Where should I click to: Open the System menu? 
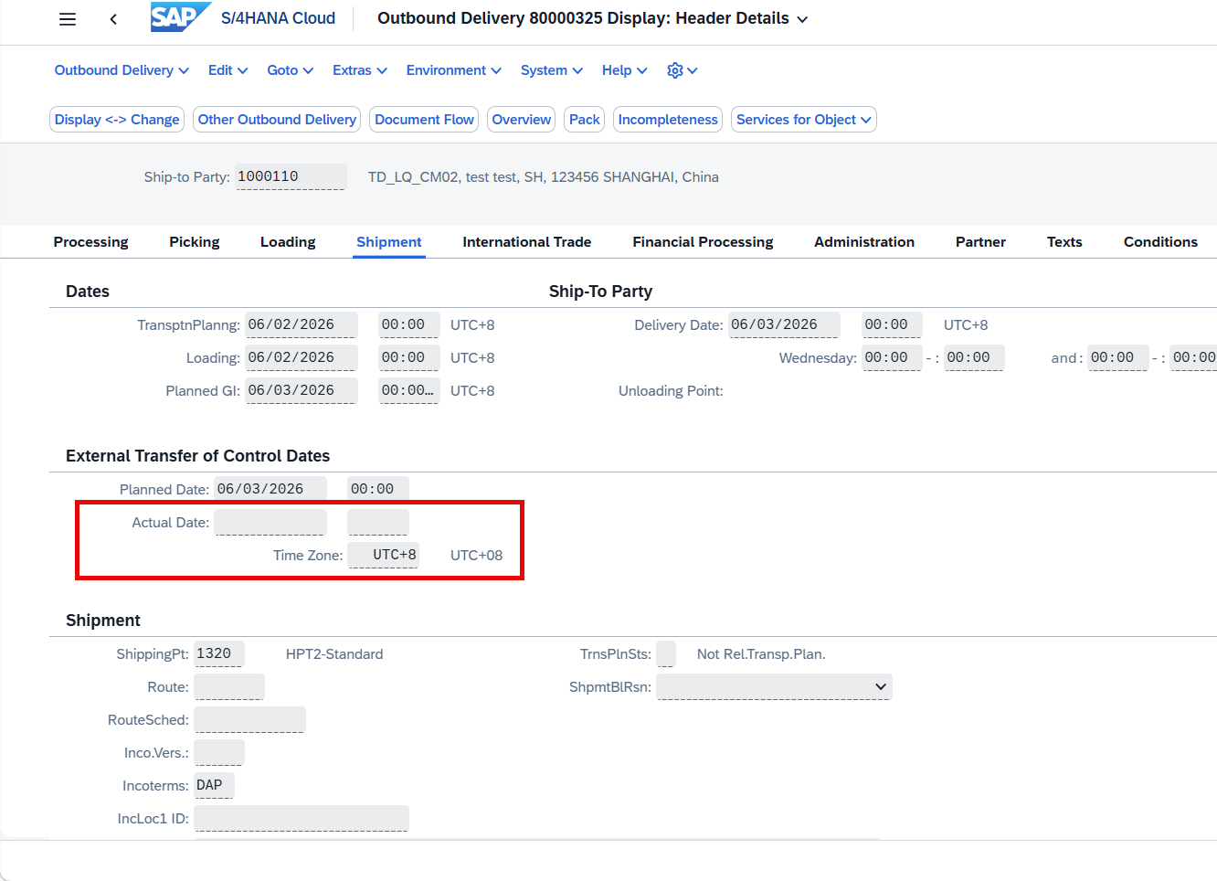tap(552, 70)
